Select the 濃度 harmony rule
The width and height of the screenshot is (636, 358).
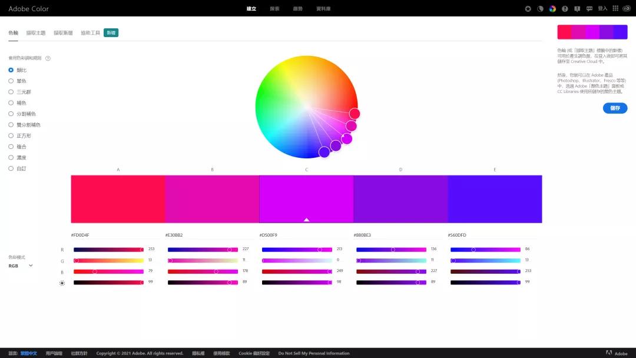18,158
